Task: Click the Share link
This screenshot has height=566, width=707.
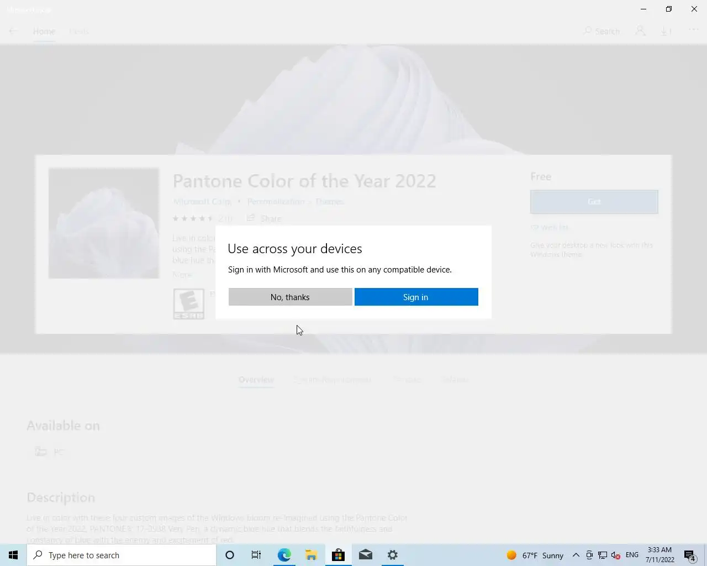Action: (x=264, y=218)
